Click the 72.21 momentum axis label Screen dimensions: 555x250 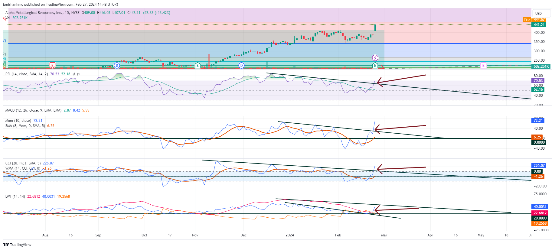(538, 121)
